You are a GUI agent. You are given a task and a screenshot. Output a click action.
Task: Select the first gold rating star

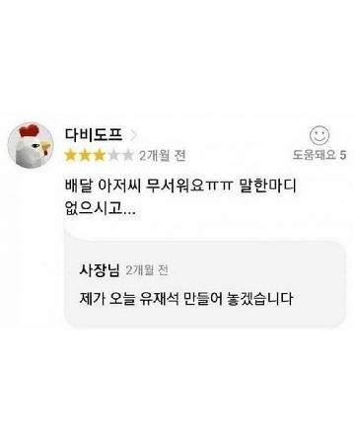point(70,155)
